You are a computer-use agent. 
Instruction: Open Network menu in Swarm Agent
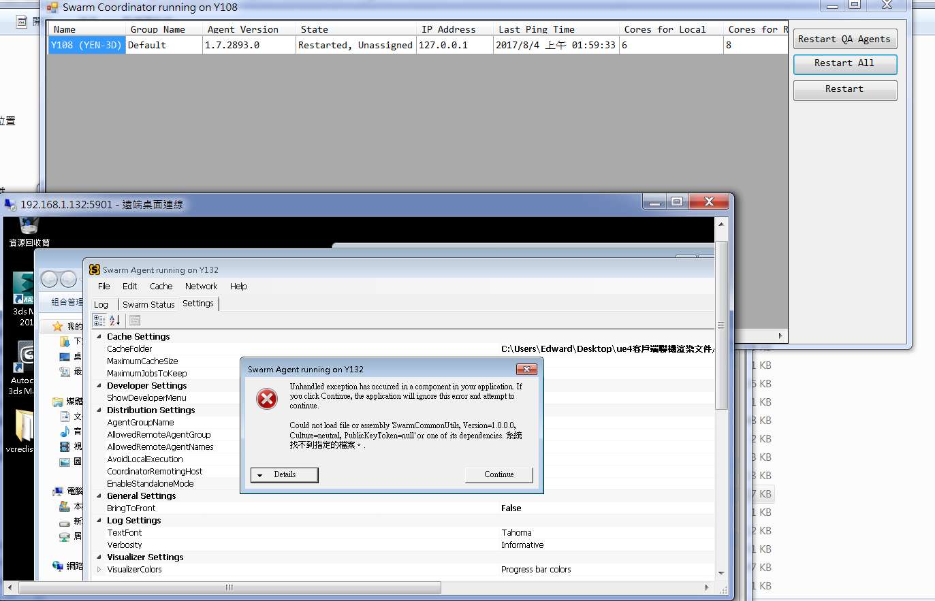(202, 287)
